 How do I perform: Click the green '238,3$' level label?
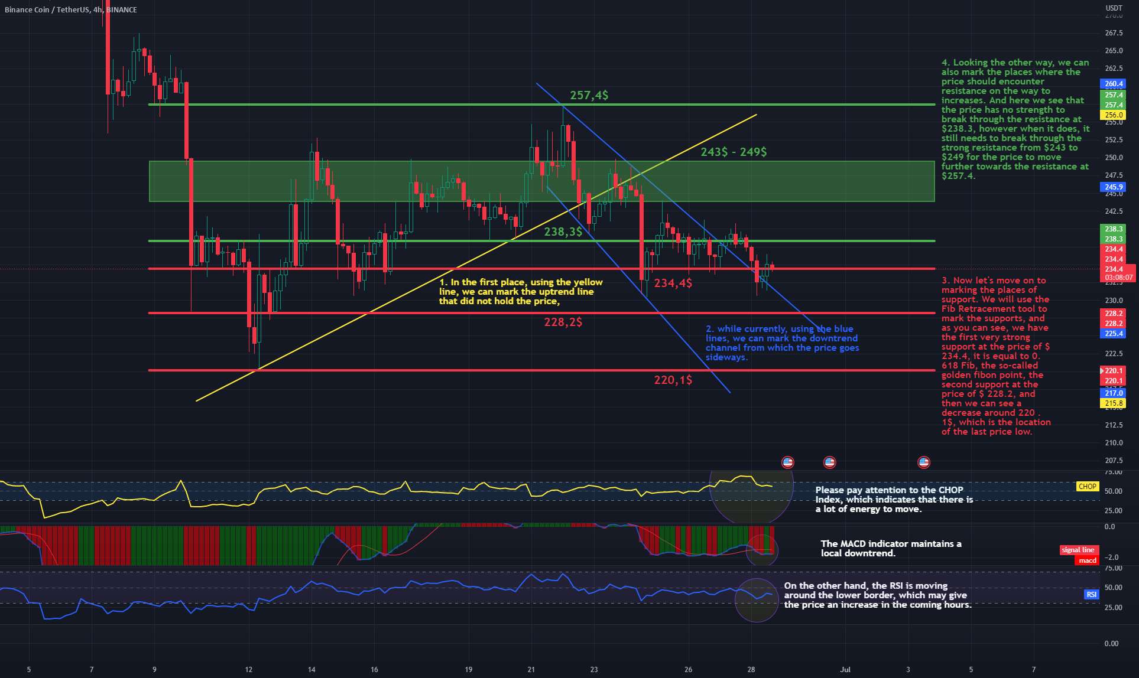point(563,232)
